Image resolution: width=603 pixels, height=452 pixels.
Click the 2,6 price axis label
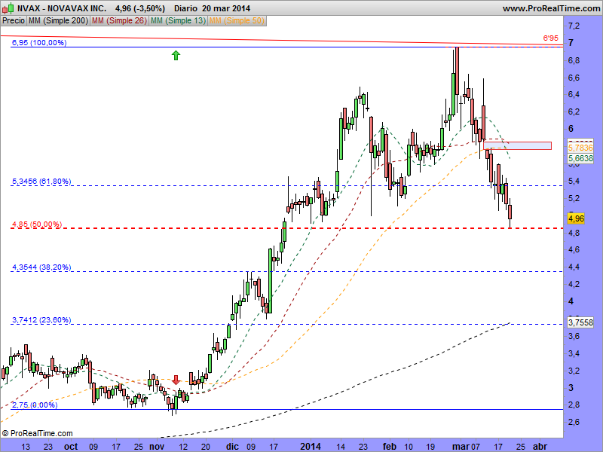[x=574, y=422]
